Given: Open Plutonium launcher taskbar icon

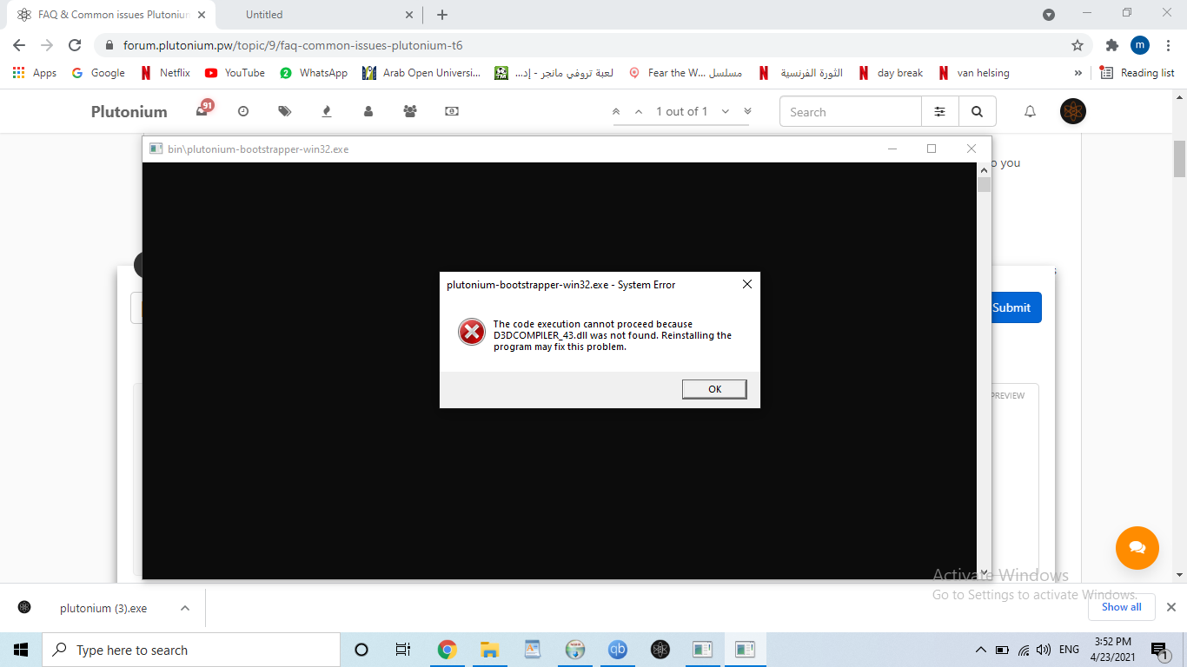Looking at the screenshot, I should 660,650.
